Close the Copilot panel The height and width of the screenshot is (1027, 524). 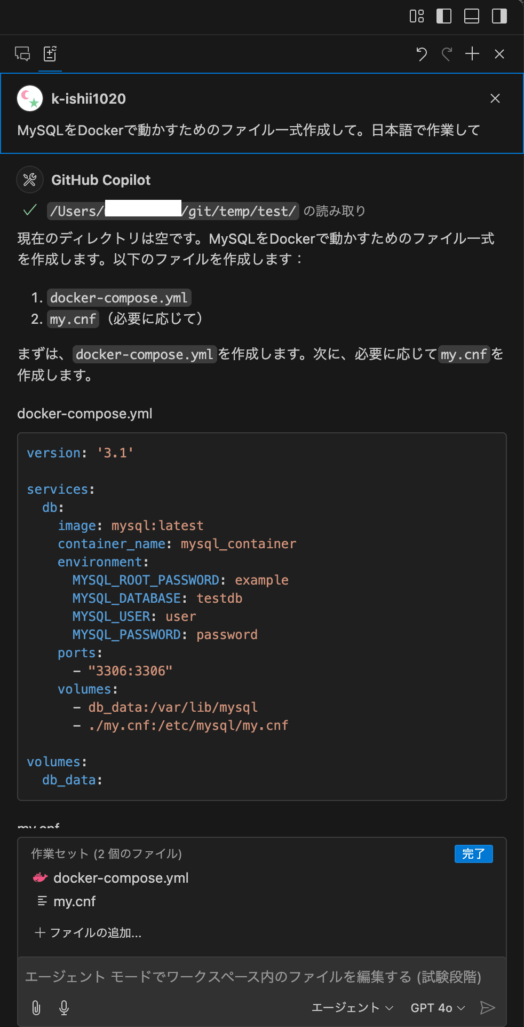499,54
